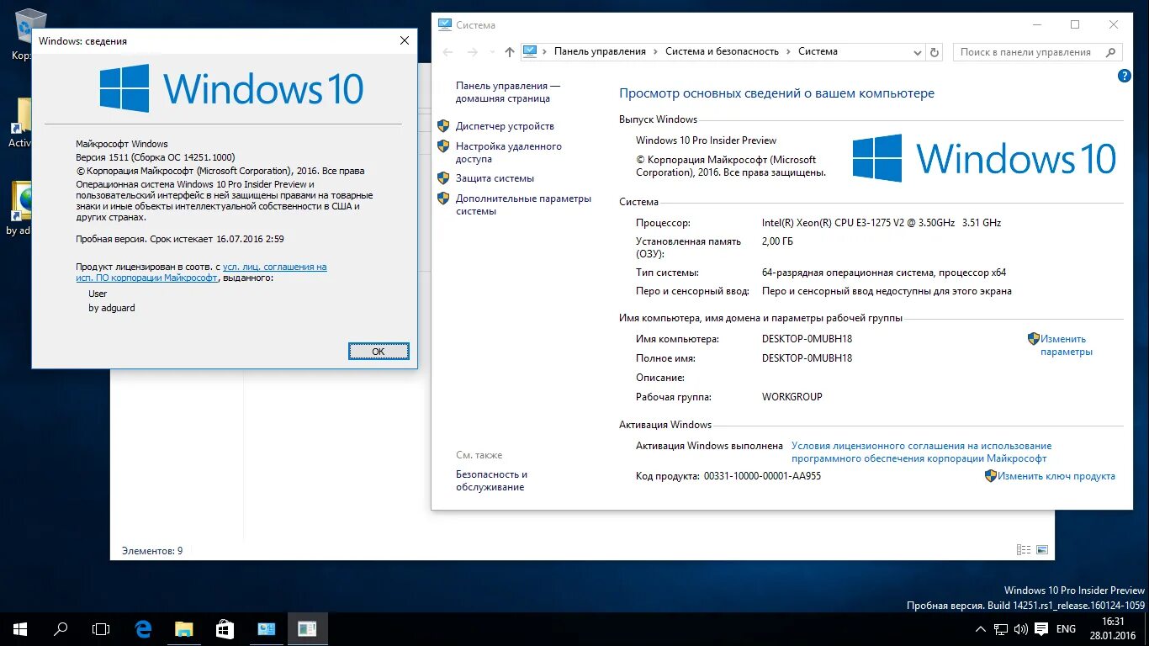Open the volume tray icon
1149x646 pixels.
tap(1020, 629)
